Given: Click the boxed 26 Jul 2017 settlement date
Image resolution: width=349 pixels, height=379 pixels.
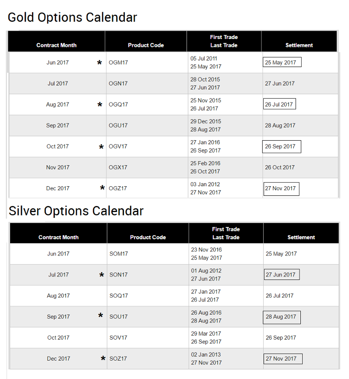Looking at the screenshot, I should point(279,104).
